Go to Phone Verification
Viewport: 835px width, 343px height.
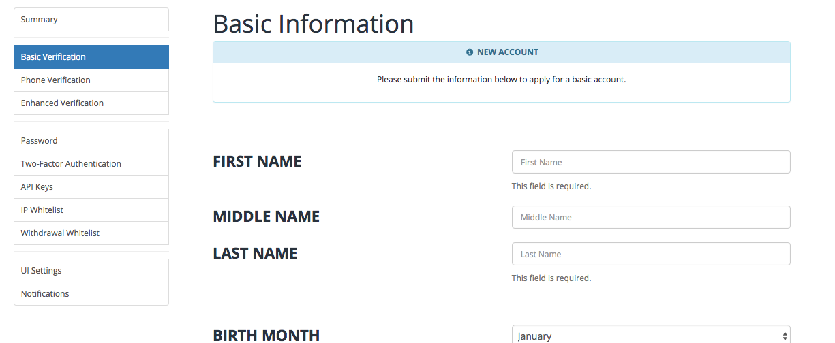(x=91, y=80)
